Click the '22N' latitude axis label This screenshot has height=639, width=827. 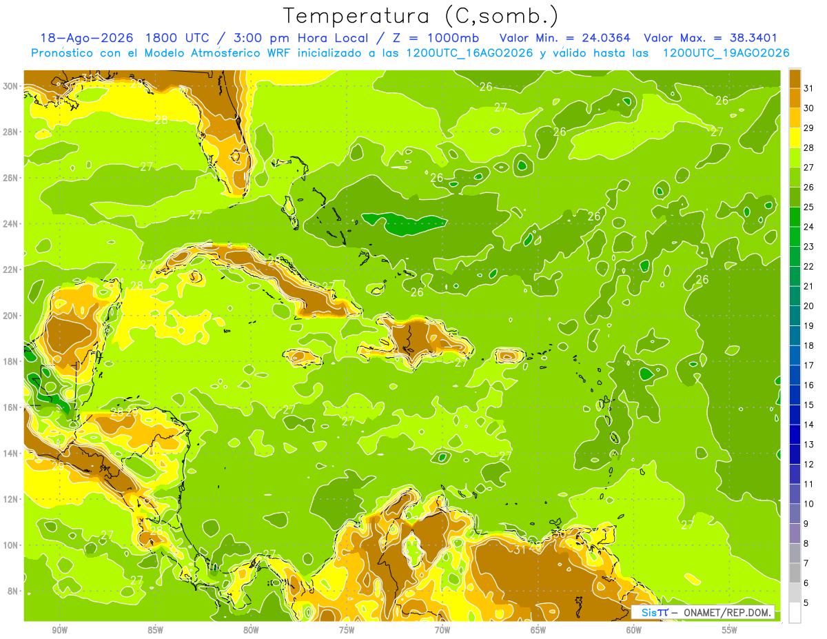[x=11, y=270]
